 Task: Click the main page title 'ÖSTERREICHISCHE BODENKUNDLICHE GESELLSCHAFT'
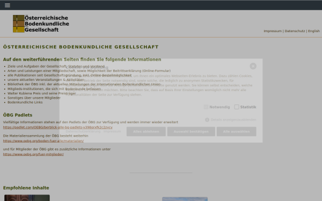(x=80, y=47)
